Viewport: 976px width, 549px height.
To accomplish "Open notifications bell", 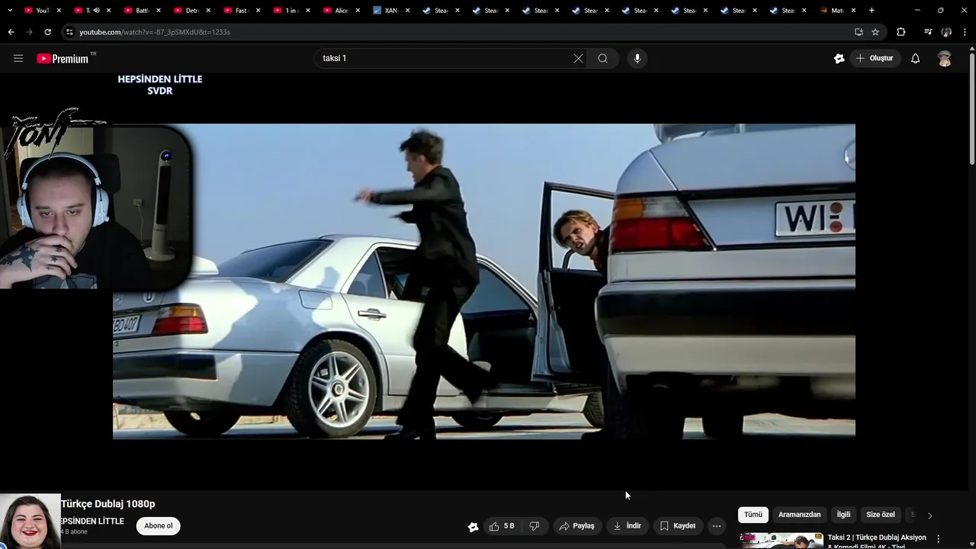I will (x=916, y=58).
